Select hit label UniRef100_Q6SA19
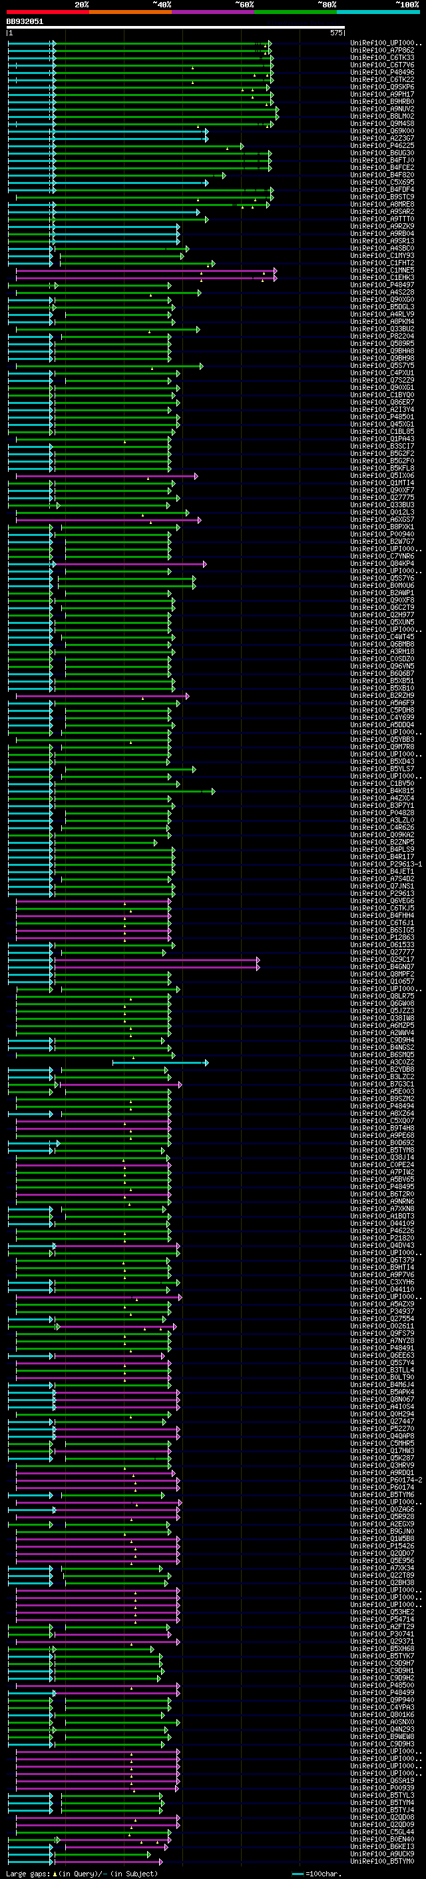Screen dimensions: 426x1879 (382, 1781)
